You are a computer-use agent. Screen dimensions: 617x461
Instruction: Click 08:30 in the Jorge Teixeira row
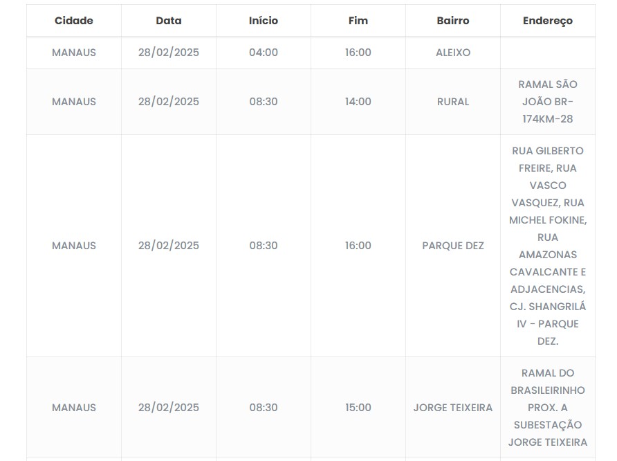(264, 408)
